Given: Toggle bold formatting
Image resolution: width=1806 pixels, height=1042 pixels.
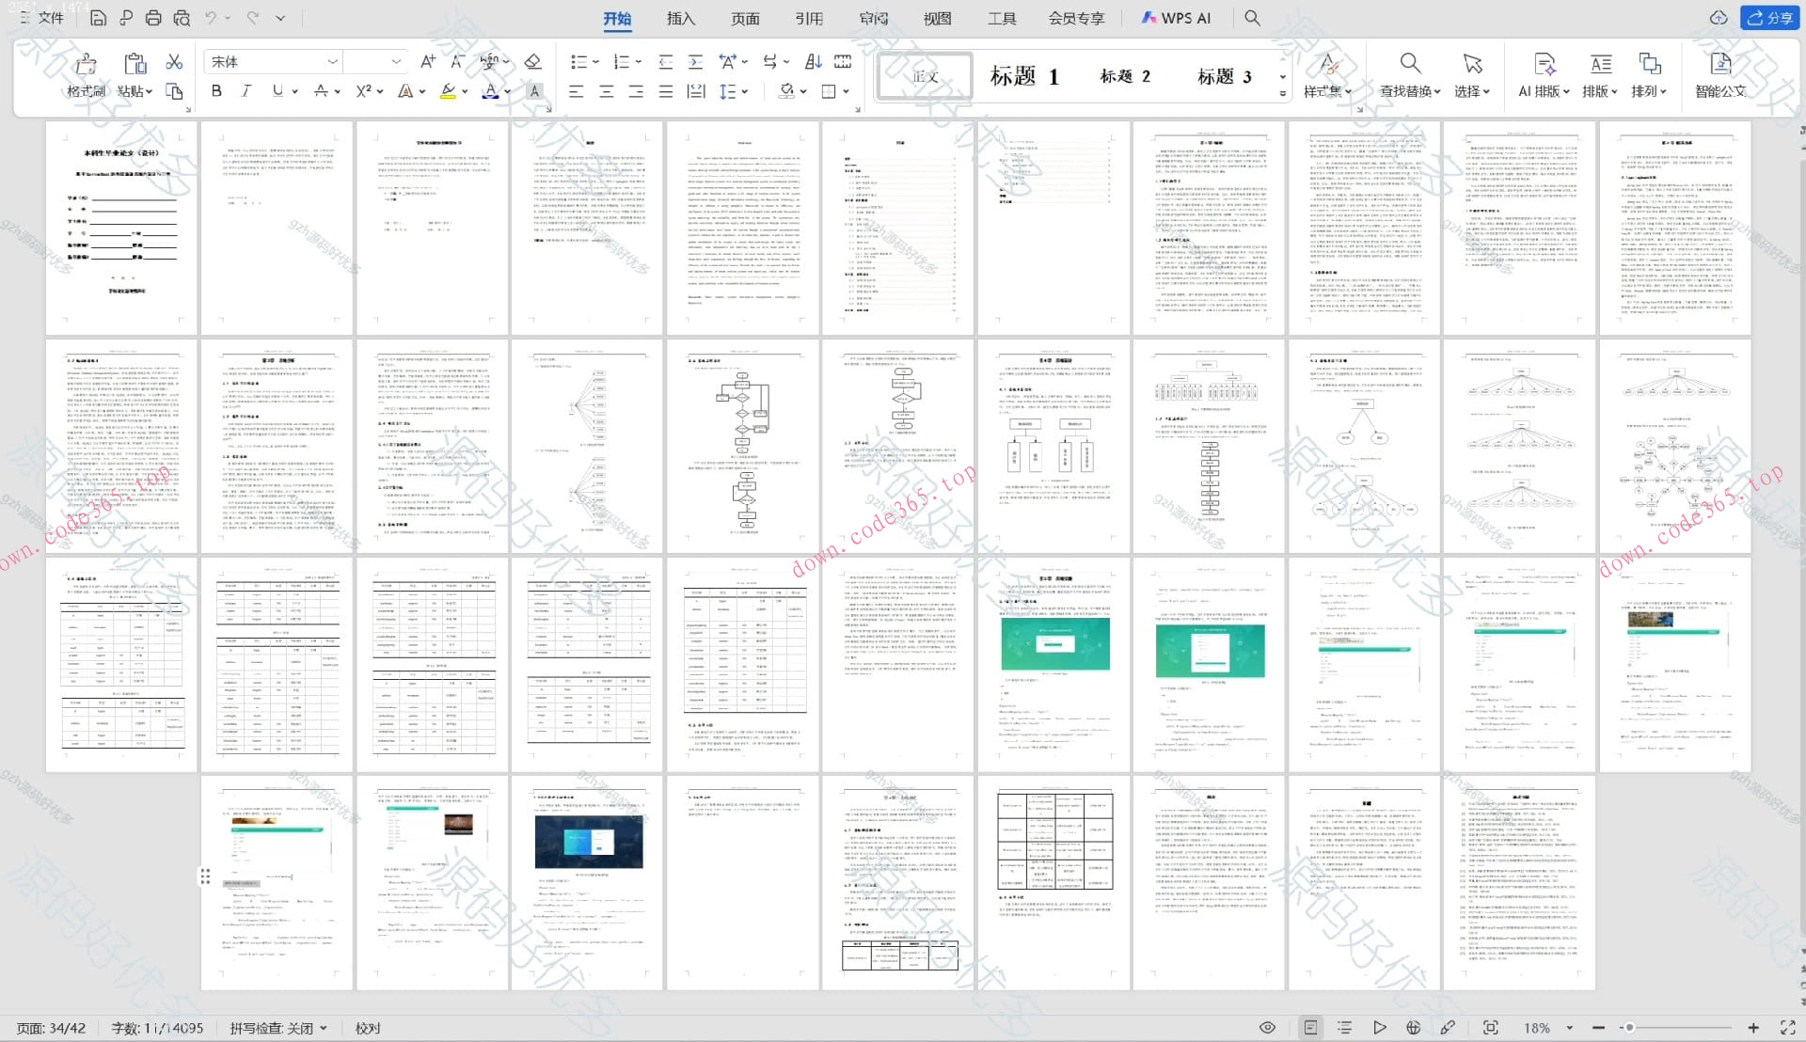Looking at the screenshot, I should pyautogui.click(x=216, y=91).
